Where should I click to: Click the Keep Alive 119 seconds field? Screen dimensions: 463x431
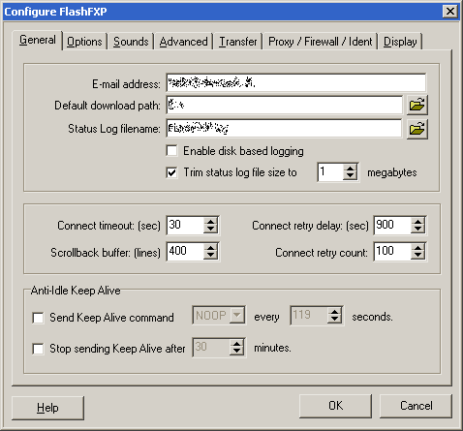(x=309, y=315)
